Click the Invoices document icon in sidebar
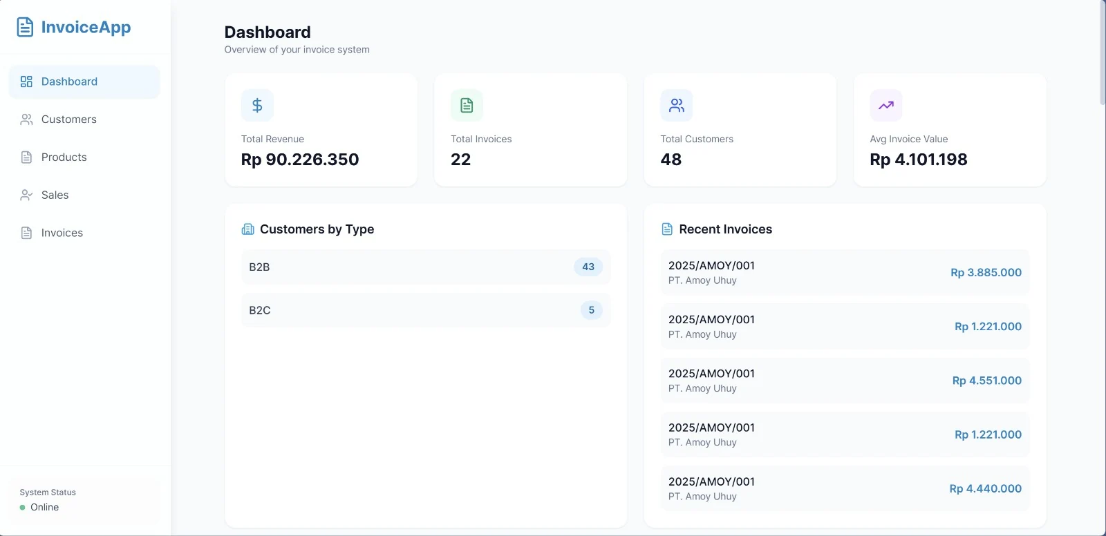This screenshot has height=536, width=1106. pos(26,233)
